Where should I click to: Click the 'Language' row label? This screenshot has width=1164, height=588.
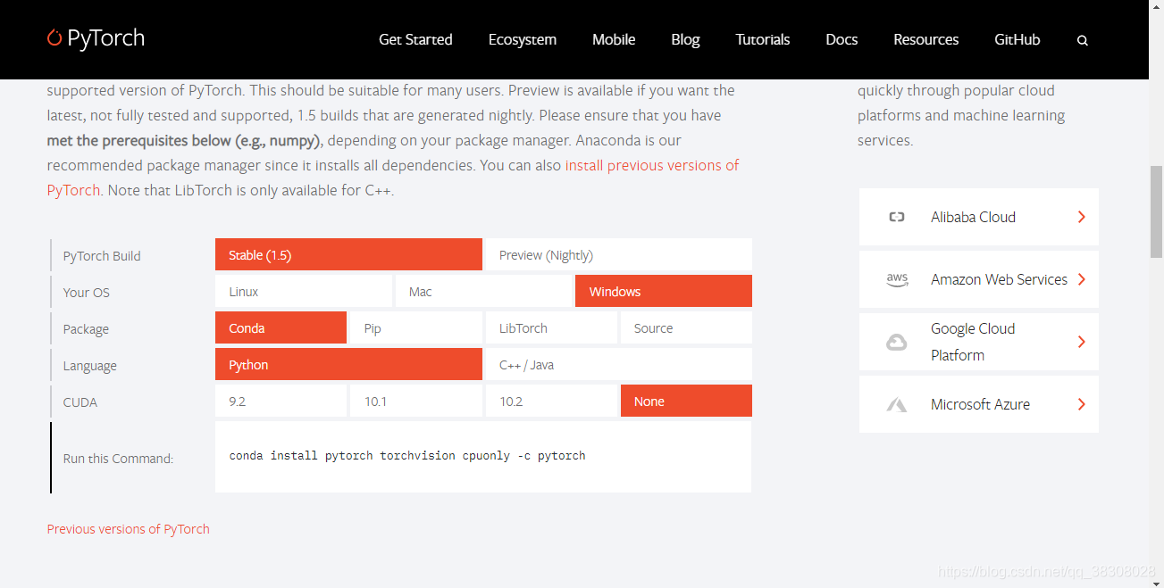coord(89,366)
